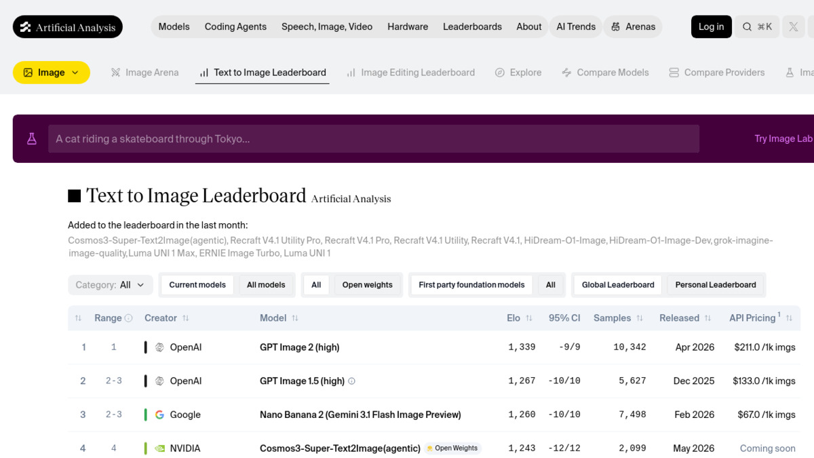Switch to Image Editing Leaderboard tab

410,73
